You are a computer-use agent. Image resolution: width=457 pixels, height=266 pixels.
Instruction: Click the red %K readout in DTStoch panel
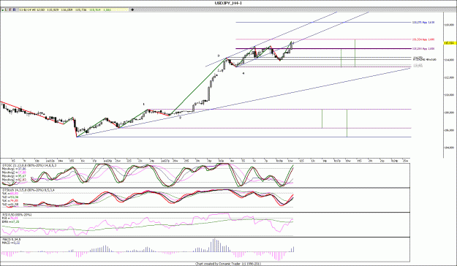[x=10, y=201]
